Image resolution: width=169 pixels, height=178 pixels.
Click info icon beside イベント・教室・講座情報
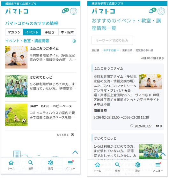click(74, 41)
